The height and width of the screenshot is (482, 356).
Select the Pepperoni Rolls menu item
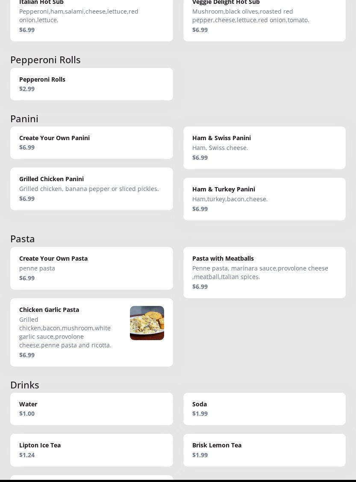pyautogui.click(x=91, y=84)
